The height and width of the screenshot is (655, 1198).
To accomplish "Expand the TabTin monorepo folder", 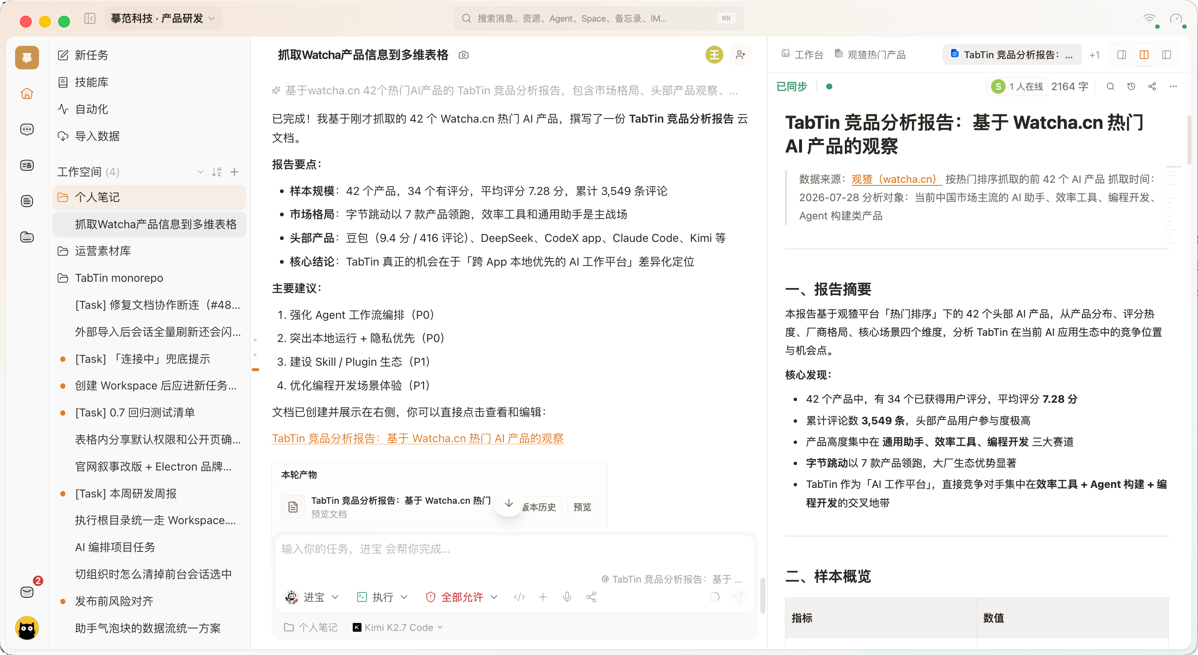I will click(149, 278).
